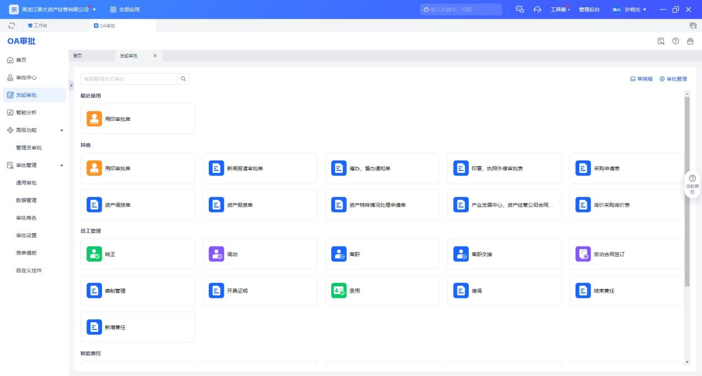Screen dimensions: 702x376
Task: Go to 审批中心 in sidebar
Action: click(x=26, y=78)
